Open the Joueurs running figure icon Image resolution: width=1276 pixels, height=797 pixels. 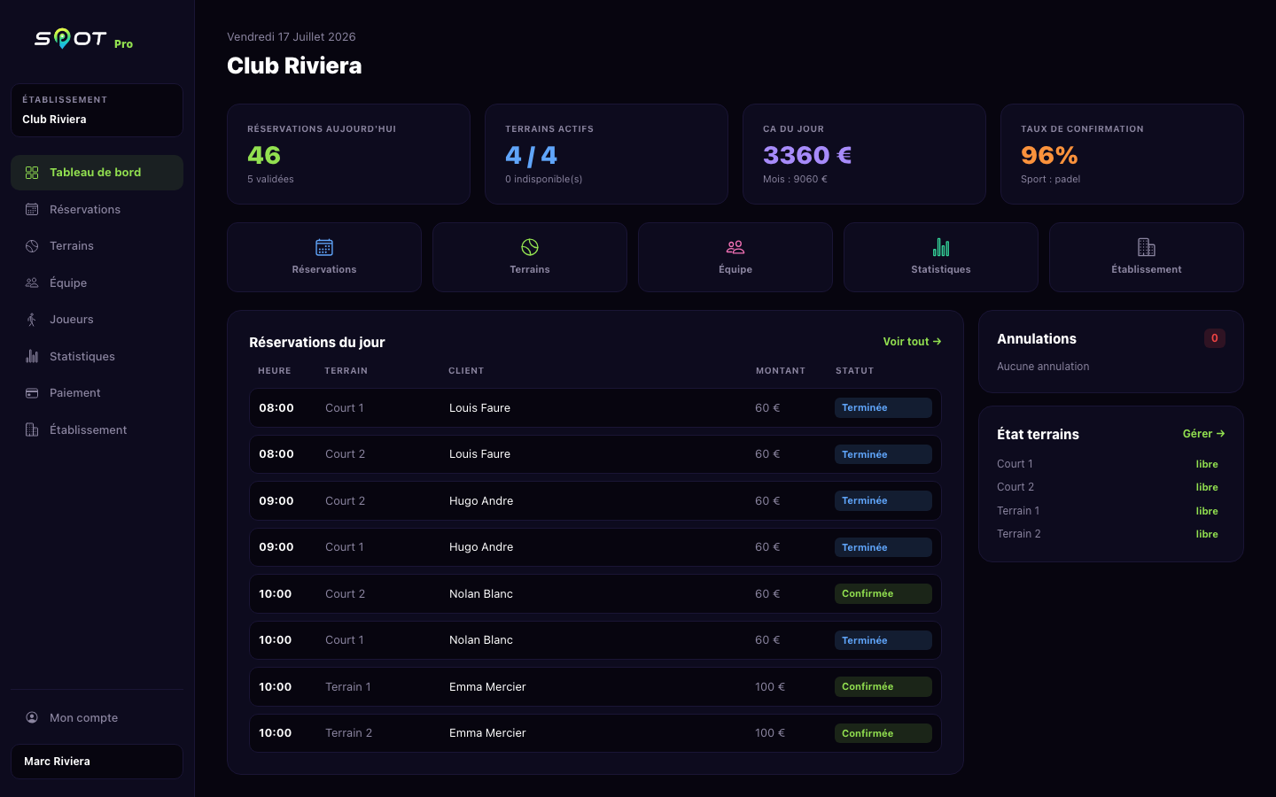pos(32,320)
